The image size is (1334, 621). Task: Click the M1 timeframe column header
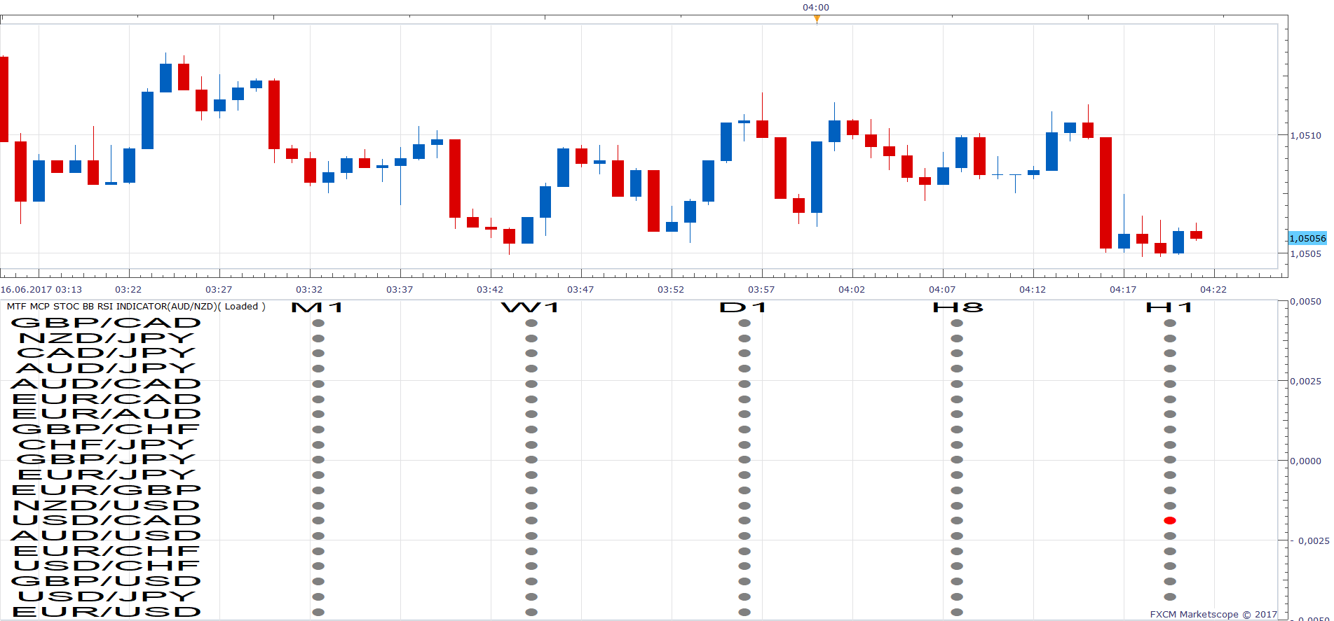(318, 307)
